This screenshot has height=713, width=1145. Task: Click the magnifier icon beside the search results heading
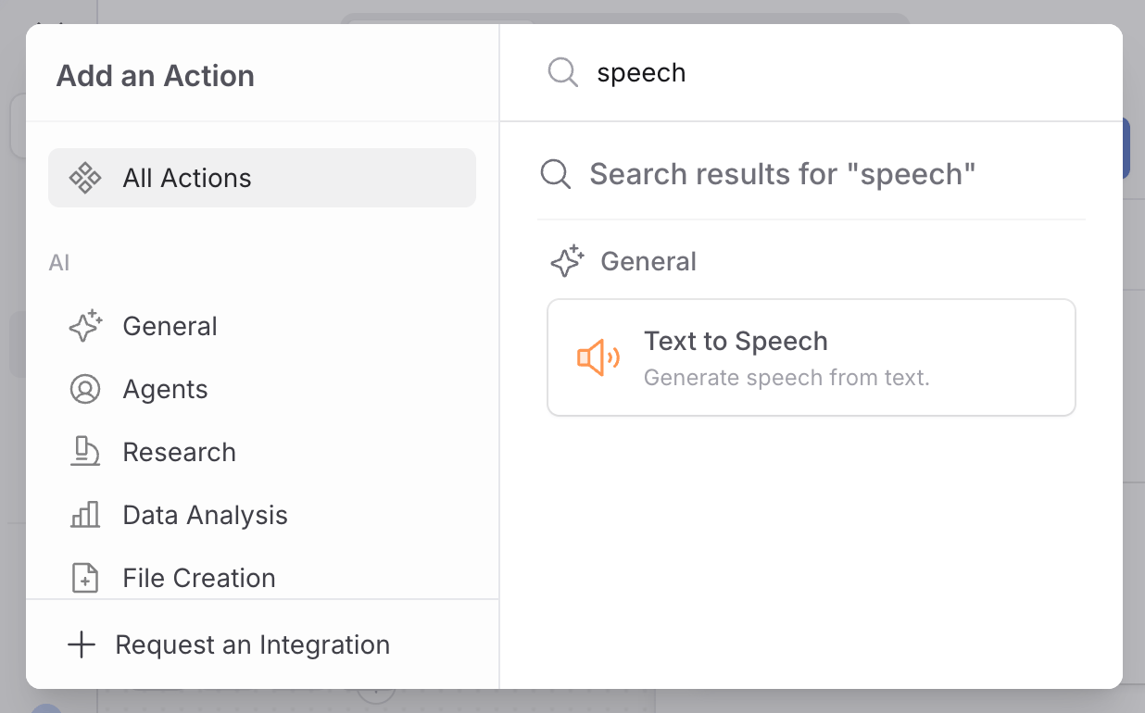click(556, 174)
